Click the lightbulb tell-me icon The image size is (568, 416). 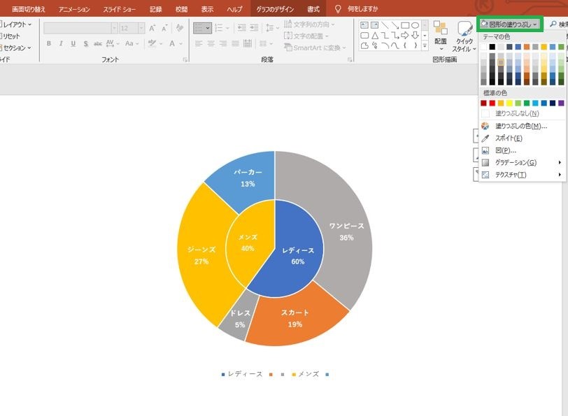(338, 8)
